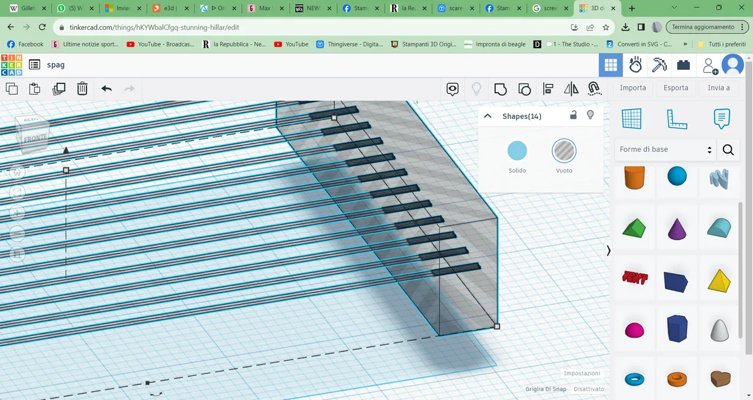Select the Solido color swatch
The height and width of the screenshot is (400, 753).
[517, 151]
